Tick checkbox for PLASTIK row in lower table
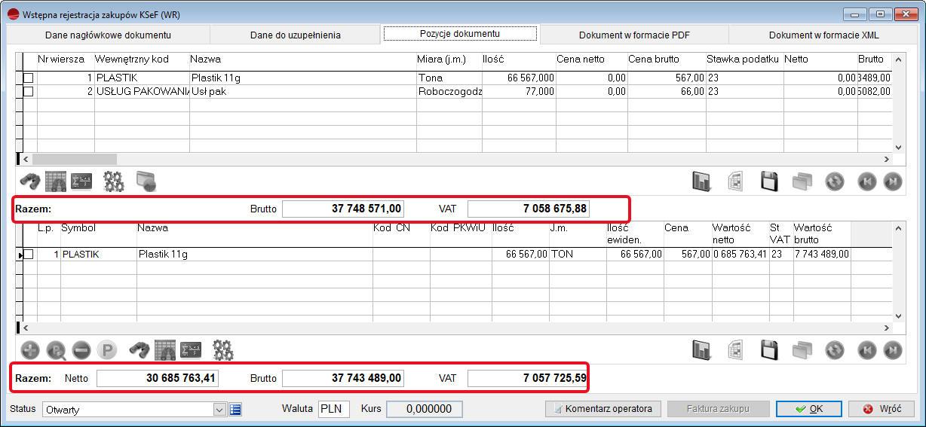 click(x=29, y=255)
